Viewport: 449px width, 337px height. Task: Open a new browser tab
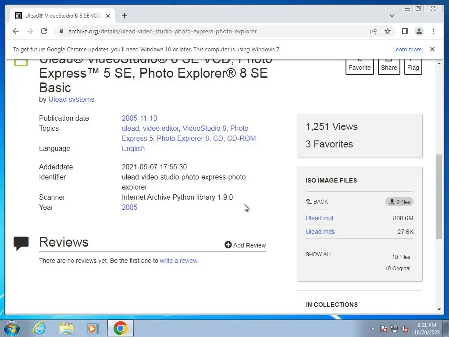pyautogui.click(x=124, y=16)
